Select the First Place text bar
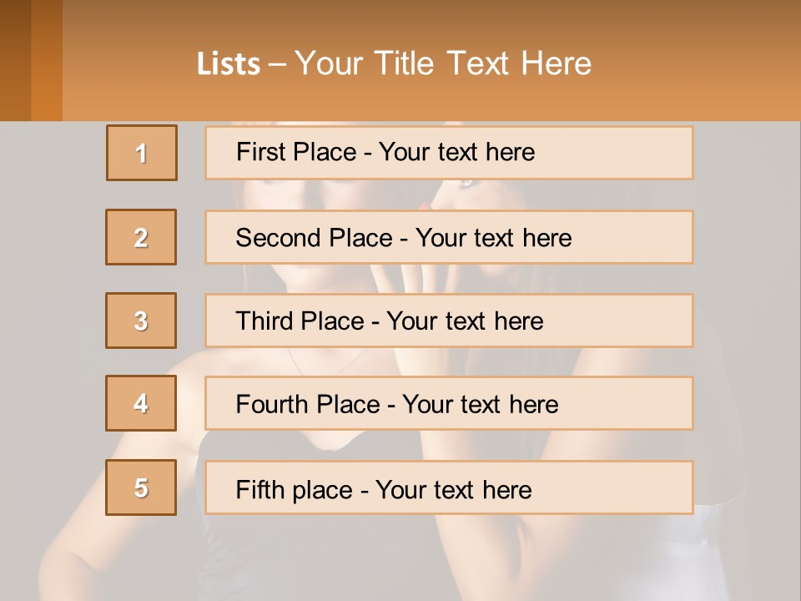This screenshot has height=601, width=801. pos(449,153)
